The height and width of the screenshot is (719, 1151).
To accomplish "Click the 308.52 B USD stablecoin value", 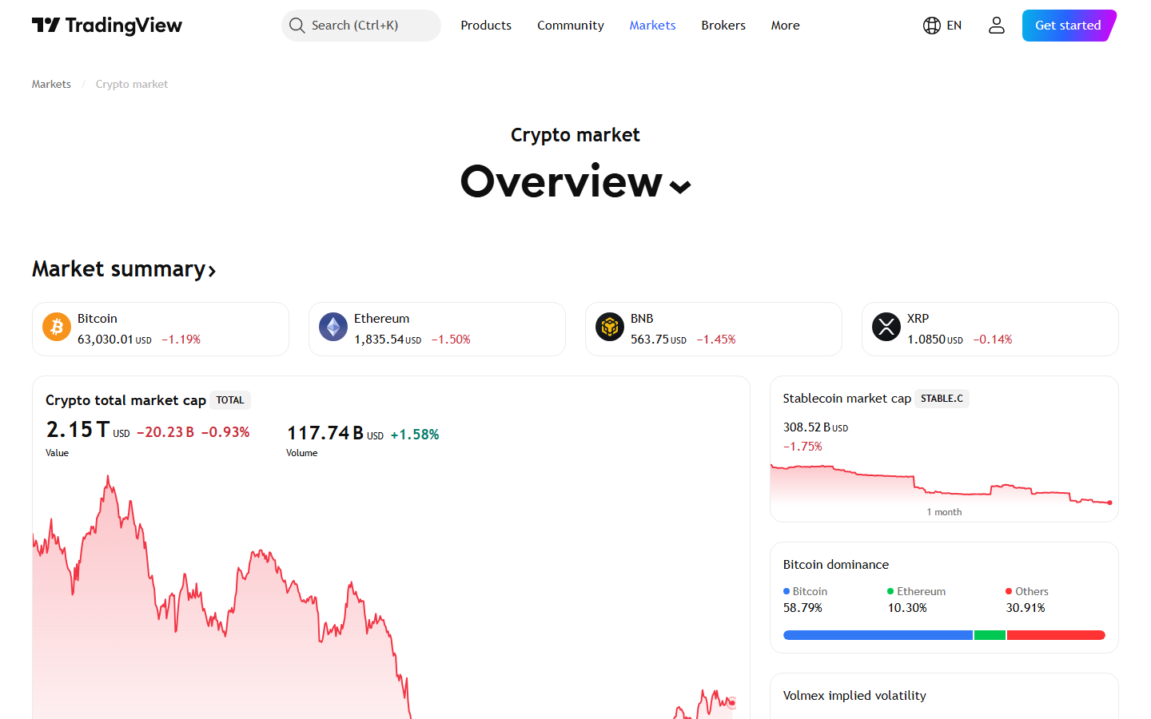I will pos(815,427).
